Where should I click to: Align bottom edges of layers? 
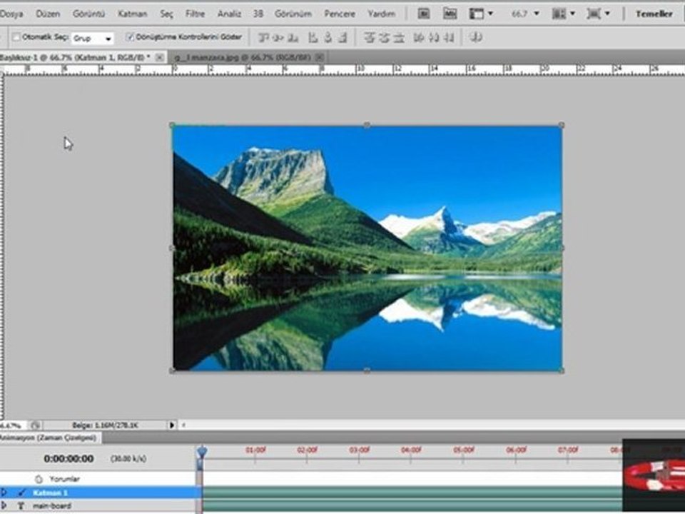point(293,38)
